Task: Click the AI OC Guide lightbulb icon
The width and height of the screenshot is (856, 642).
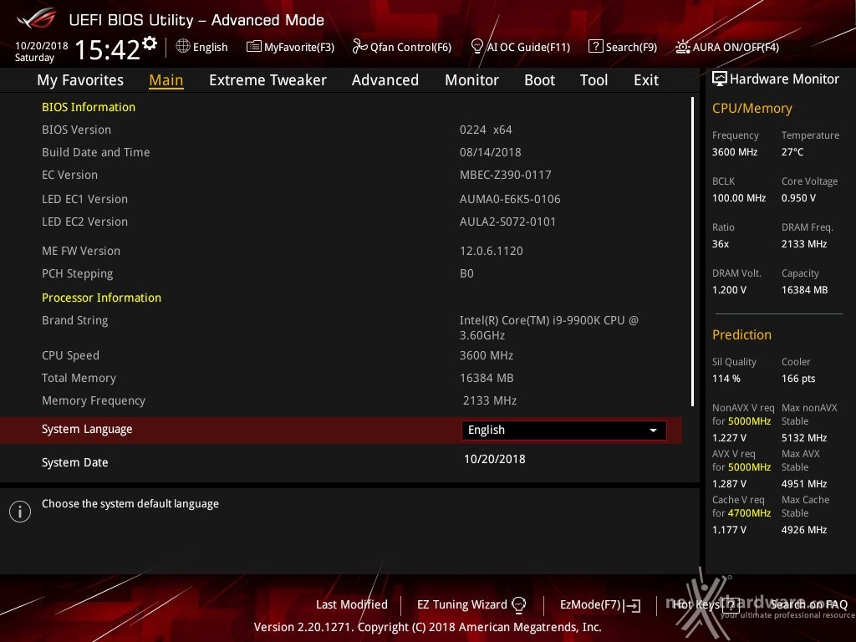Action: [477, 47]
